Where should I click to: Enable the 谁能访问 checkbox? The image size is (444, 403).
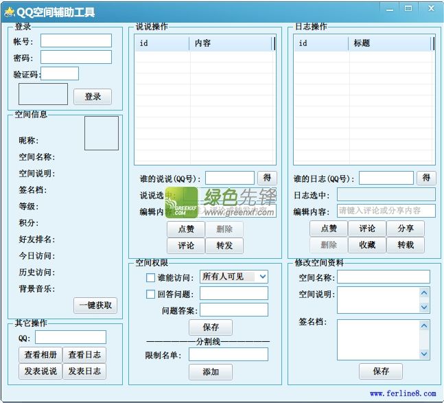click(151, 277)
